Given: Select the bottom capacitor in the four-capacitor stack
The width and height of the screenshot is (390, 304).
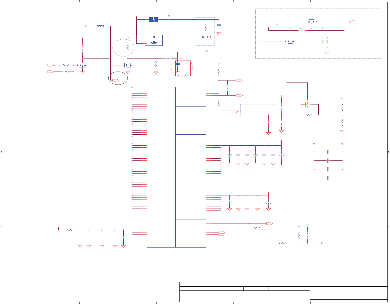Looking at the screenshot, I should click(328, 178).
